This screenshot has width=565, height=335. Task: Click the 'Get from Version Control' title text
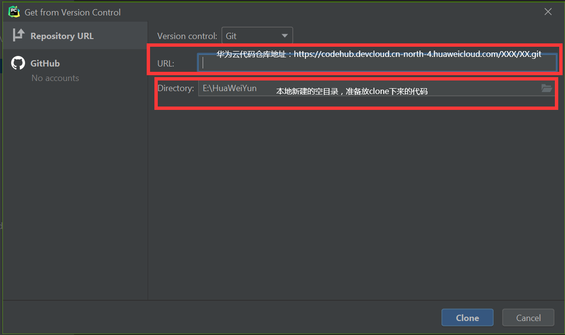[72, 12]
